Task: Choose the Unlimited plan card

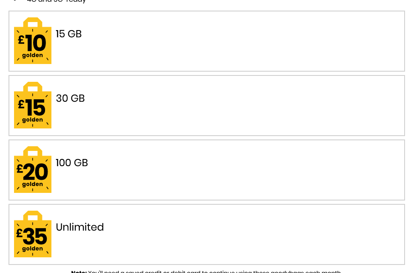Action: click(x=207, y=234)
